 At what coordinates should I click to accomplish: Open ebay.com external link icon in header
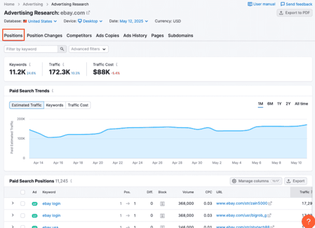point(88,13)
